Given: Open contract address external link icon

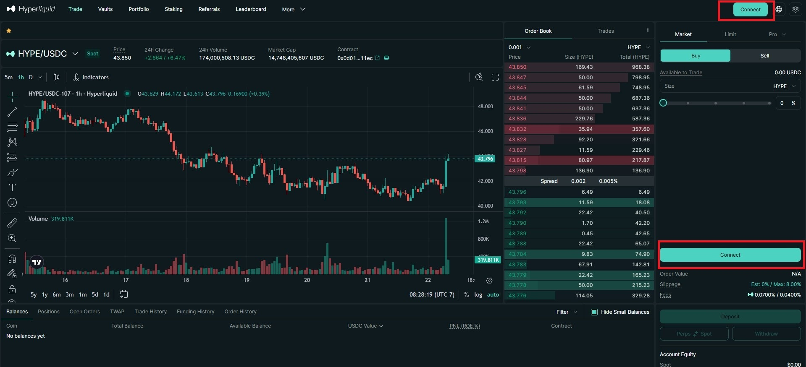Looking at the screenshot, I should [x=377, y=58].
